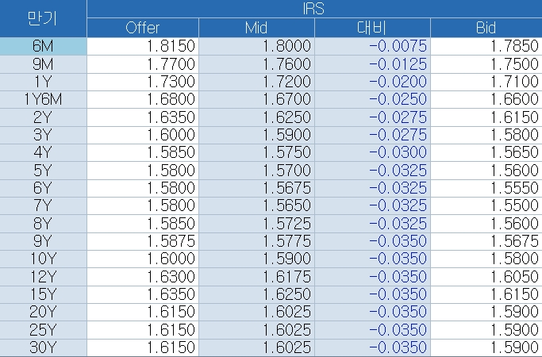Click the Mid value in the 9M row

(x=256, y=63)
